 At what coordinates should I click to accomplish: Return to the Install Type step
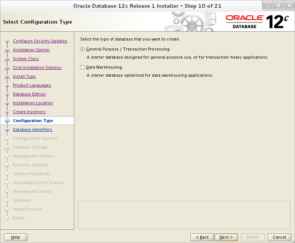click(24, 76)
